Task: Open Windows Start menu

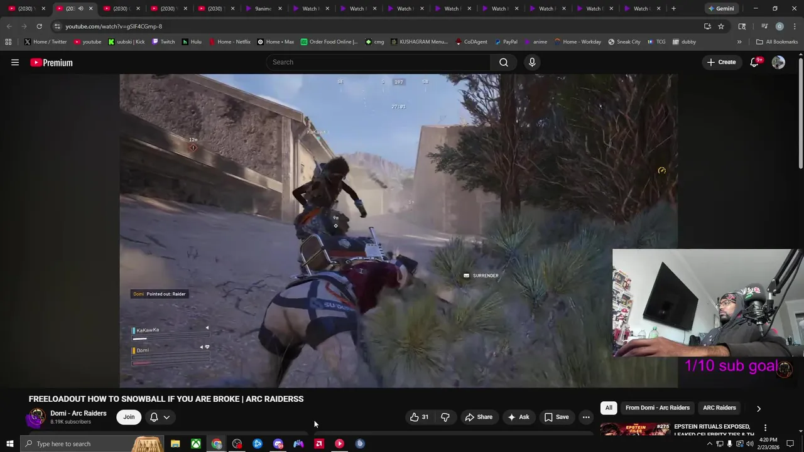Action: 9,444
